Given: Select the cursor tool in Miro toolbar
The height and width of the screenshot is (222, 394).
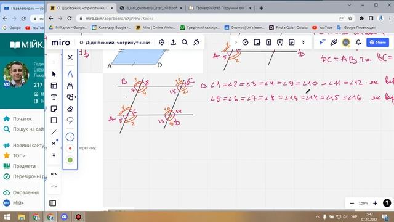Looking at the screenshot, I should [54, 74].
